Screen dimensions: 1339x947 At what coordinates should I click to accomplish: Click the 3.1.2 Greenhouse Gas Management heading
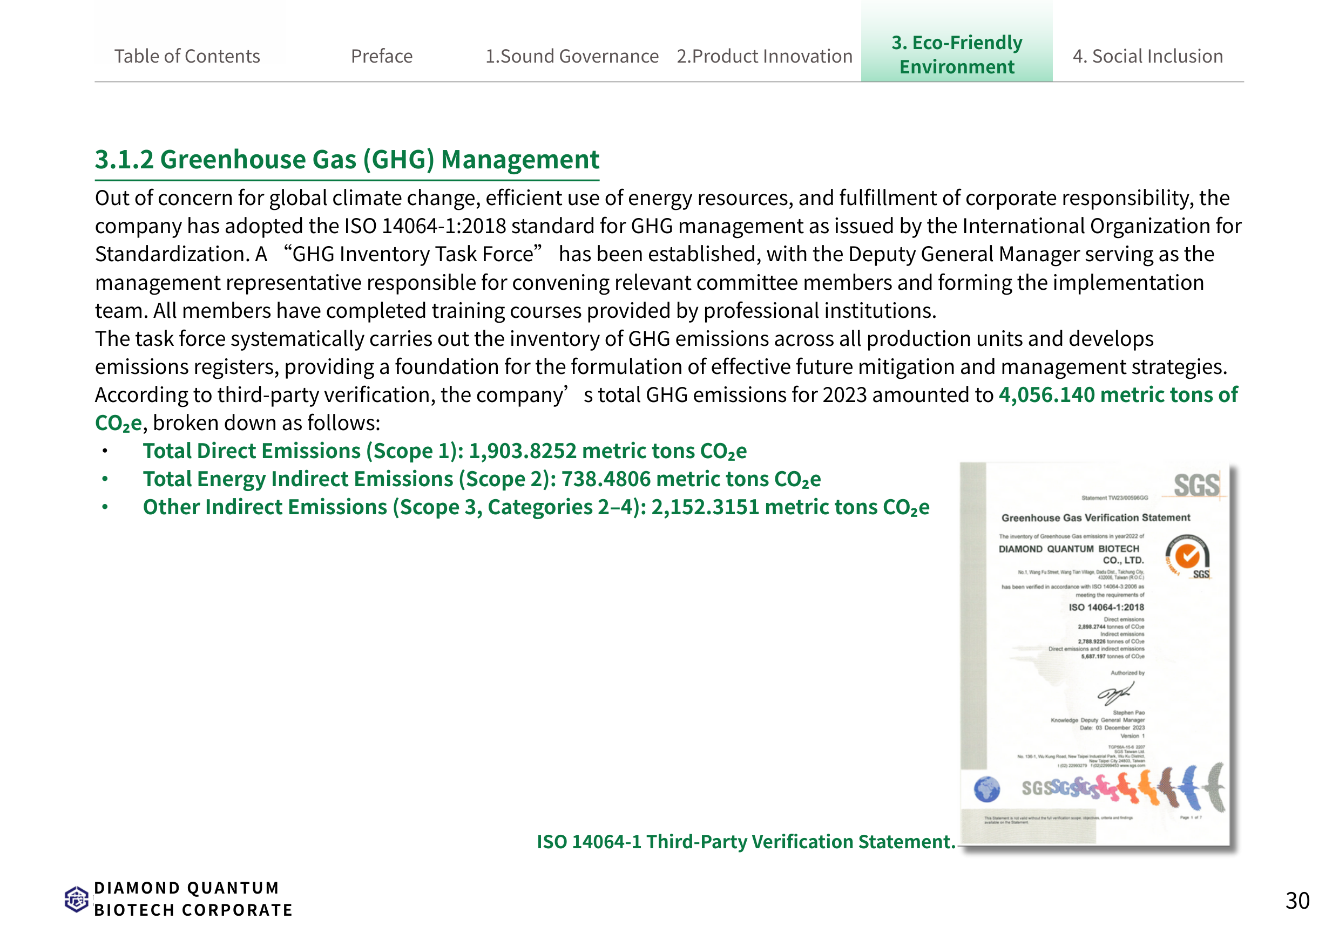tap(347, 160)
